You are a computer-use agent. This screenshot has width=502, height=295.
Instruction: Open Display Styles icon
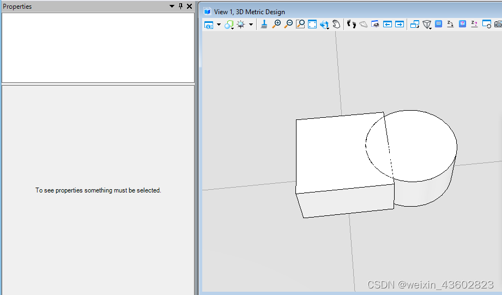[x=229, y=25]
